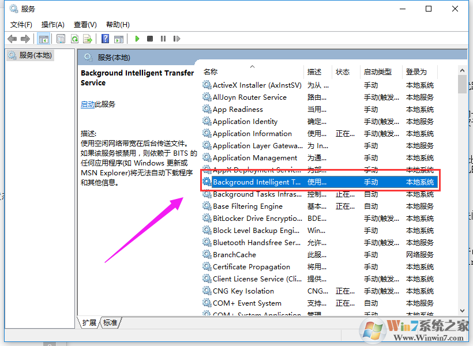Image resolution: width=473 pixels, height=346 pixels.
Task: Click the scrollbar down arrow of services list
Action: click(x=462, y=310)
